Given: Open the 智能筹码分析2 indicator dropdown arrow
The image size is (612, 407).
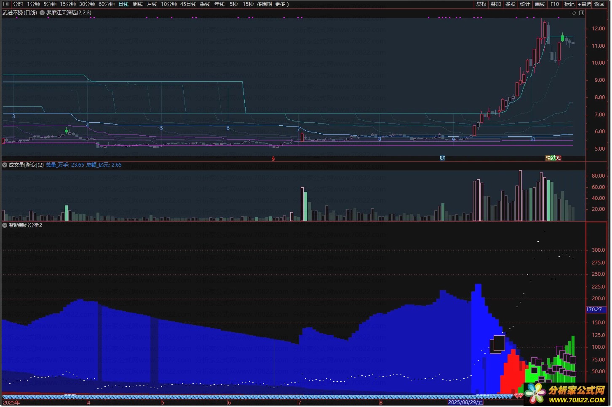Looking at the screenshot, I should point(5,225).
